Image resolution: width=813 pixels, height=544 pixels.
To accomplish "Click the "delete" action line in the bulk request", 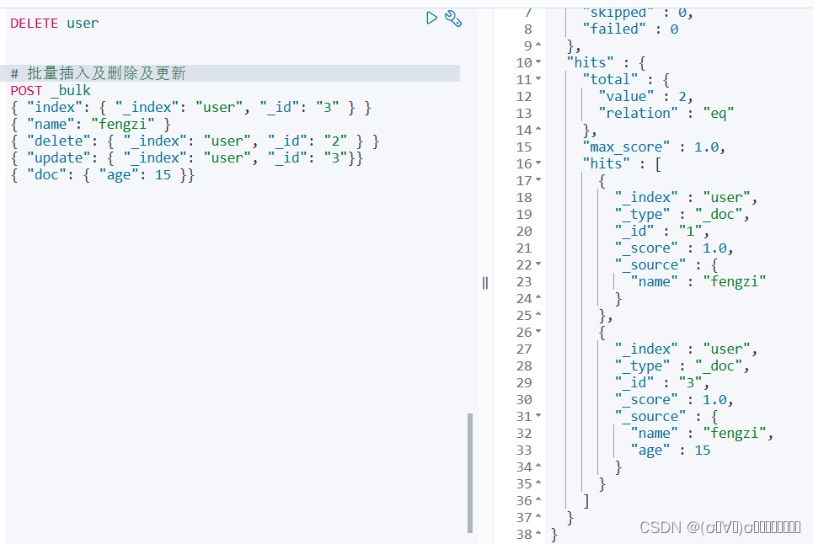I will [195, 141].
